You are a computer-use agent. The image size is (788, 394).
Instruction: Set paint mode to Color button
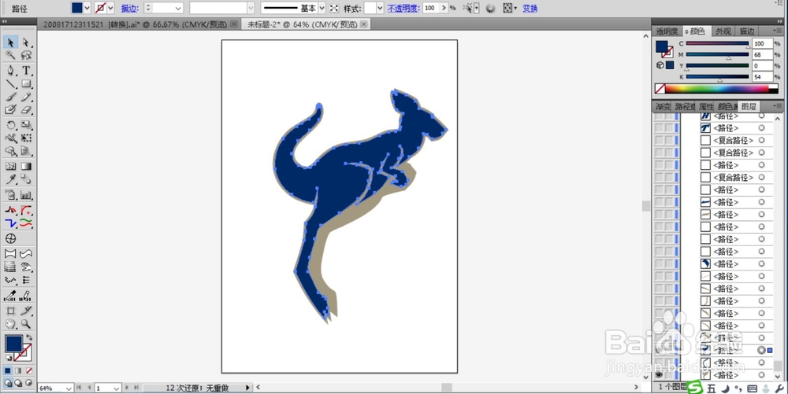point(8,371)
